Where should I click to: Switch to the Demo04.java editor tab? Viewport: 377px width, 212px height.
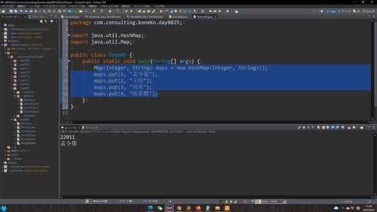(x=178, y=17)
